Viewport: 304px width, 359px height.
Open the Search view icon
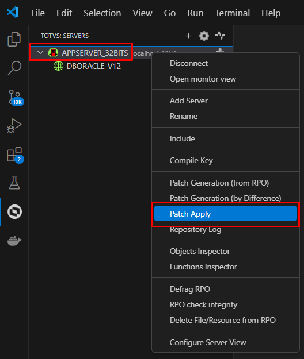14,68
